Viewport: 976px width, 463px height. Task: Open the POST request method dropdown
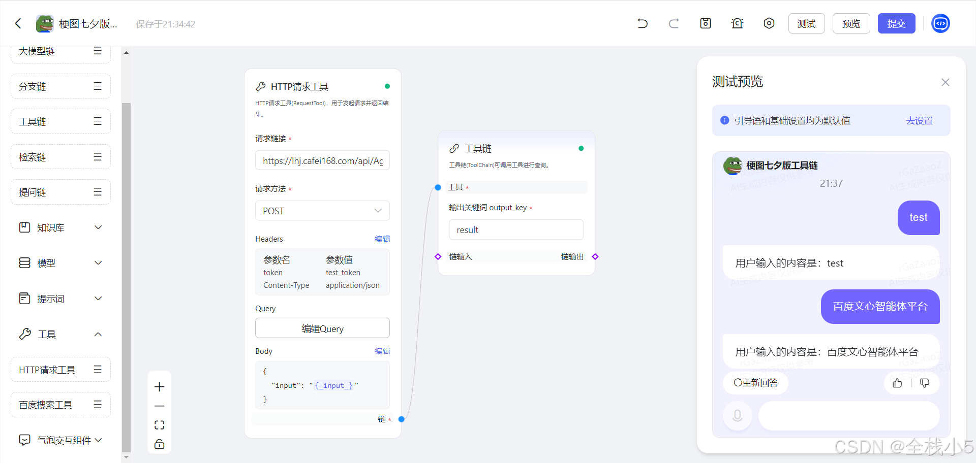pyautogui.click(x=322, y=211)
